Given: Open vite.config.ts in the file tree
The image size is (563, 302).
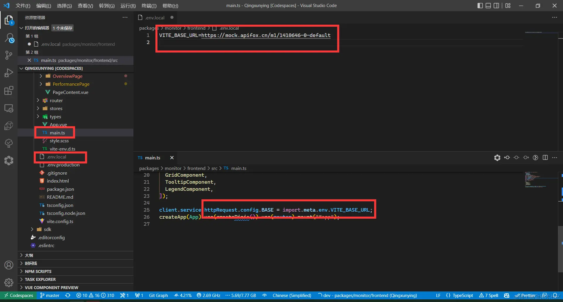Looking at the screenshot, I should pyautogui.click(x=60, y=221).
